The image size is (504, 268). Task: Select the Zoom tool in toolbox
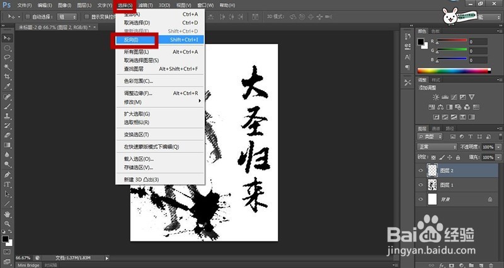[7, 224]
